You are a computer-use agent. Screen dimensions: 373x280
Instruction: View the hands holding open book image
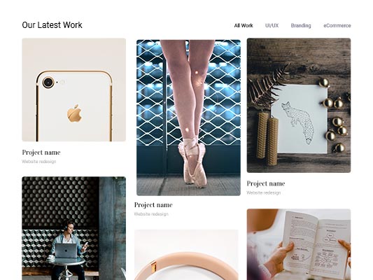coord(299,244)
